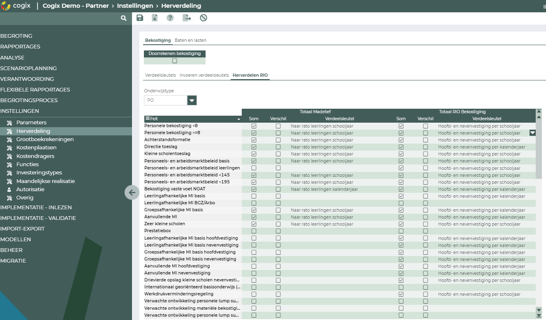The height and width of the screenshot is (320, 546).
Task: Open the MIGRATIE sidebar section
Action: pyautogui.click(x=13, y=261)
